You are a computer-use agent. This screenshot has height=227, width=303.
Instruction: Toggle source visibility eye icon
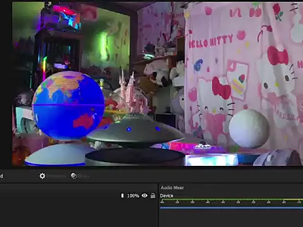[145, 195]
